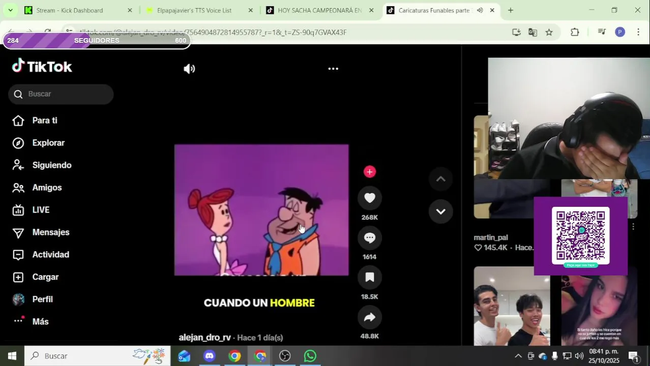Switch to Elpapajavier's TTS Voice List tab
Screen dimensions: 650x366
click(194, 10)
